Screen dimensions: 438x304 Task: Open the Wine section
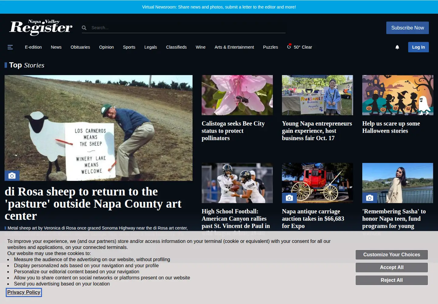click(x=201, y=47)
